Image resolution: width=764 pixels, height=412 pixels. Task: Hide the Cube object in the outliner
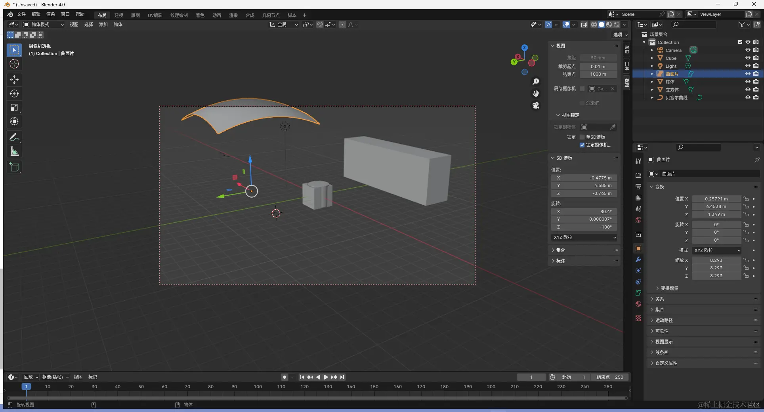pos(748,58)
